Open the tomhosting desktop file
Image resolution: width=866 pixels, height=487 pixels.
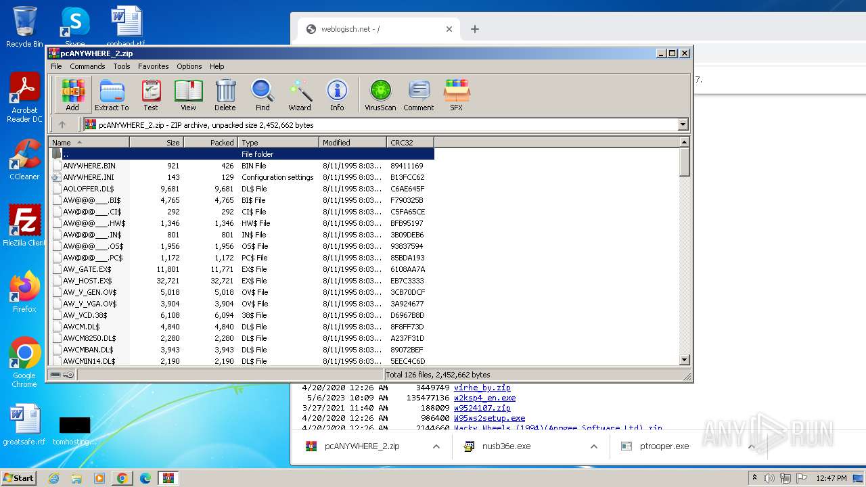point(74,430)
